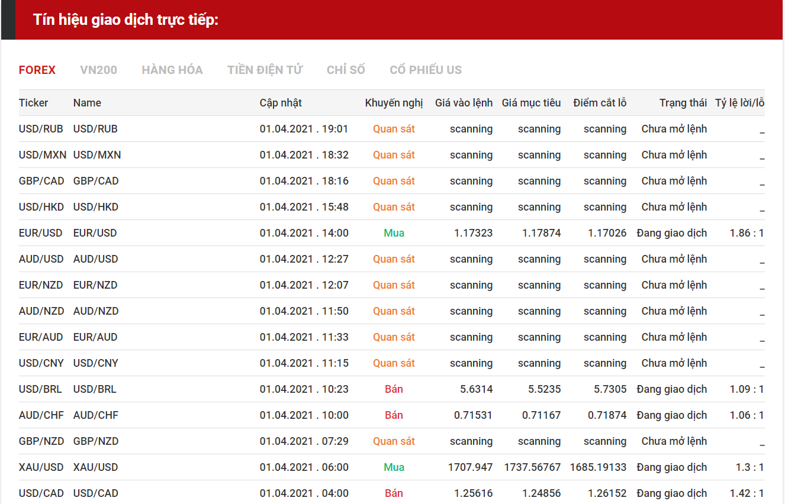Click the Giá vào lệnh column header

pyautogui.click(x=464, y=103)
